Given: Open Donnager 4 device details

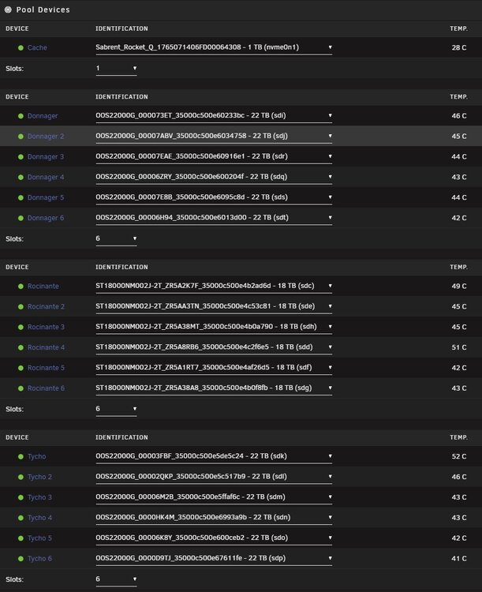Looking at the screenshot, I should click(x=46, y=177).
